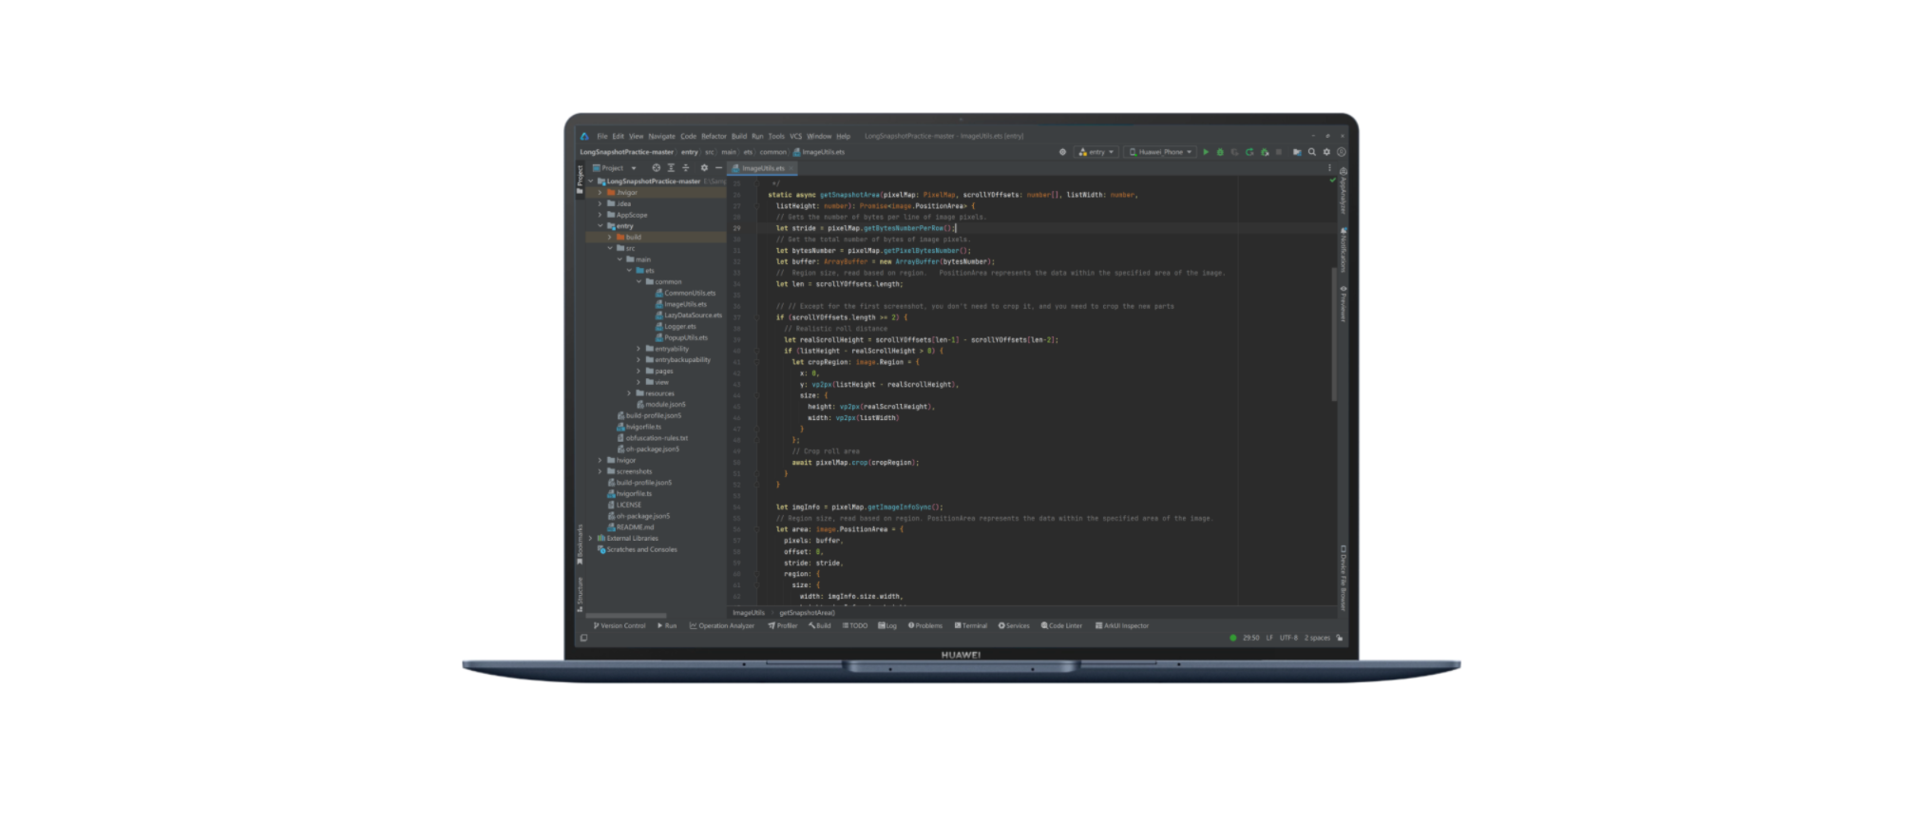The height and width of the screenshot is (822, 1925).
Task: Click the green Run play icon
Action: (x=1206, y=152)
